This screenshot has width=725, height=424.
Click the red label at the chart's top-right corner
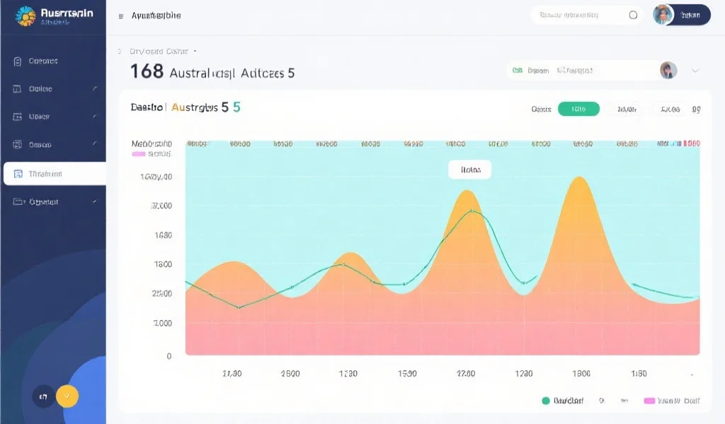[x=691, y=143]
